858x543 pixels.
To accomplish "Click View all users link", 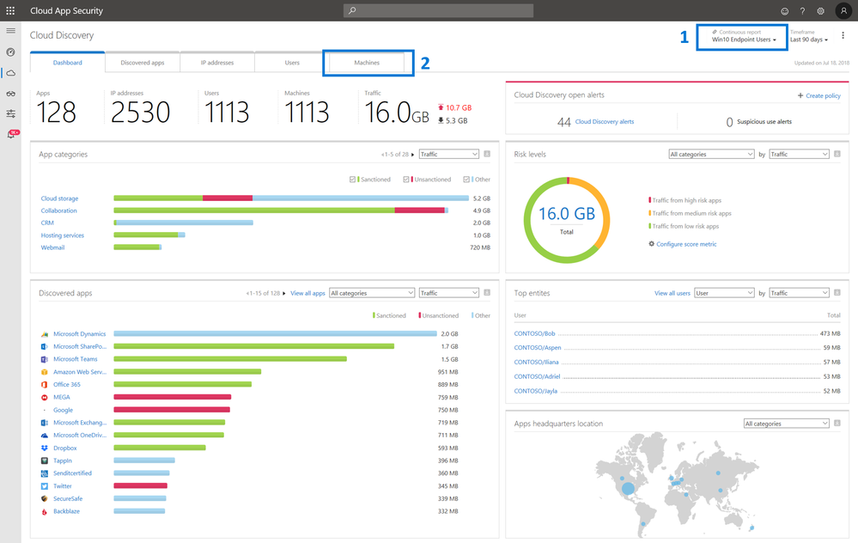I will (x=672, y=293).
